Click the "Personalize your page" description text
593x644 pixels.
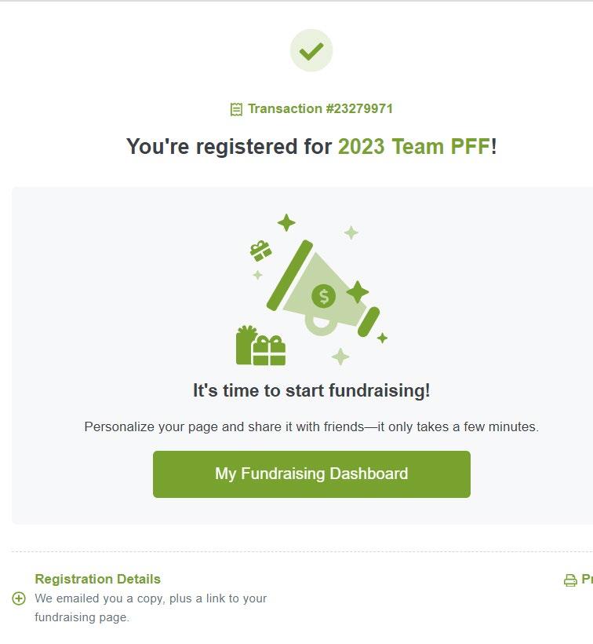tap(311, 427)
